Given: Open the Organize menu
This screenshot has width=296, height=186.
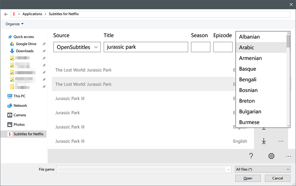Looking at the screenshot, I should pos(15,24).
